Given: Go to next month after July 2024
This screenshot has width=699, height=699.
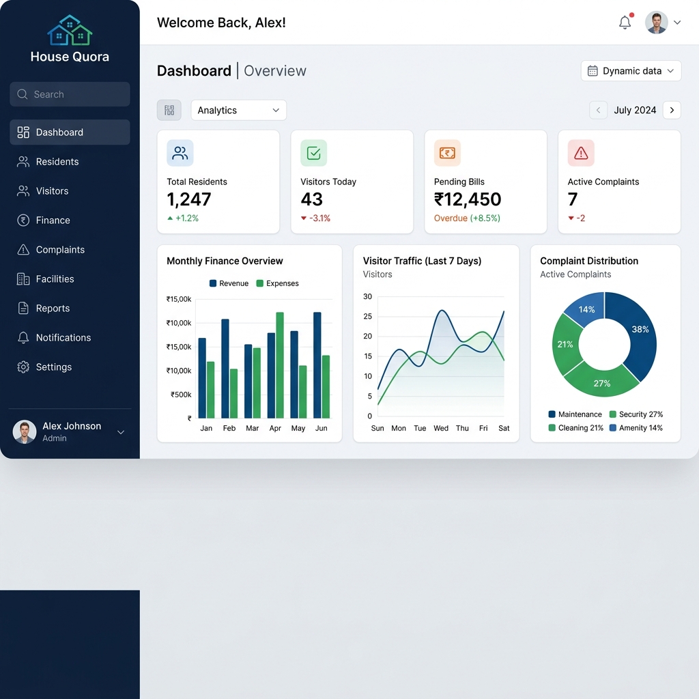Looking at the screenshot, I should point(672,110).
